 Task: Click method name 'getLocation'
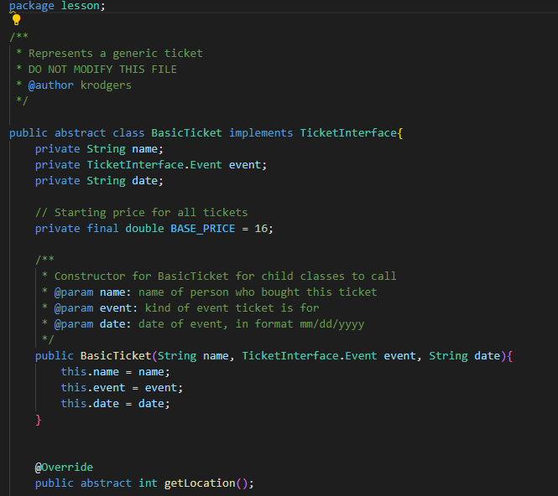point(200,483)
